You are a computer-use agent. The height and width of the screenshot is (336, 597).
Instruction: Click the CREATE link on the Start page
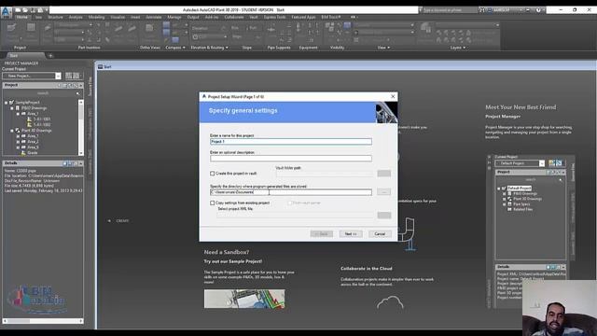tap(122, 221)
